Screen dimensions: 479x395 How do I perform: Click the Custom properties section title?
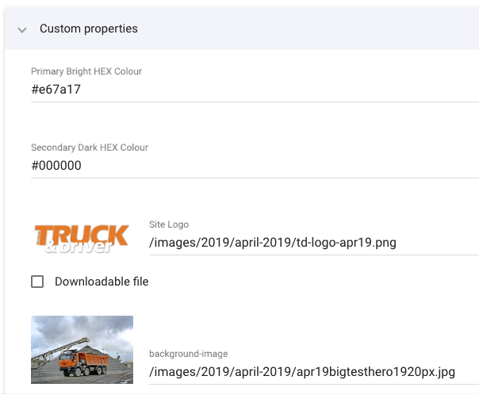88,29
